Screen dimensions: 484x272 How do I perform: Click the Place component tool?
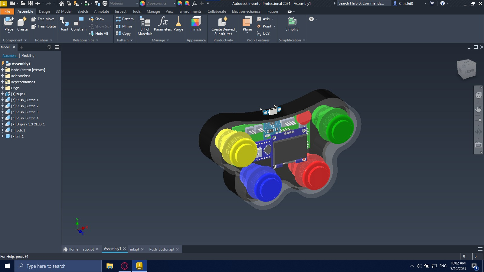[x=9, y=24]
